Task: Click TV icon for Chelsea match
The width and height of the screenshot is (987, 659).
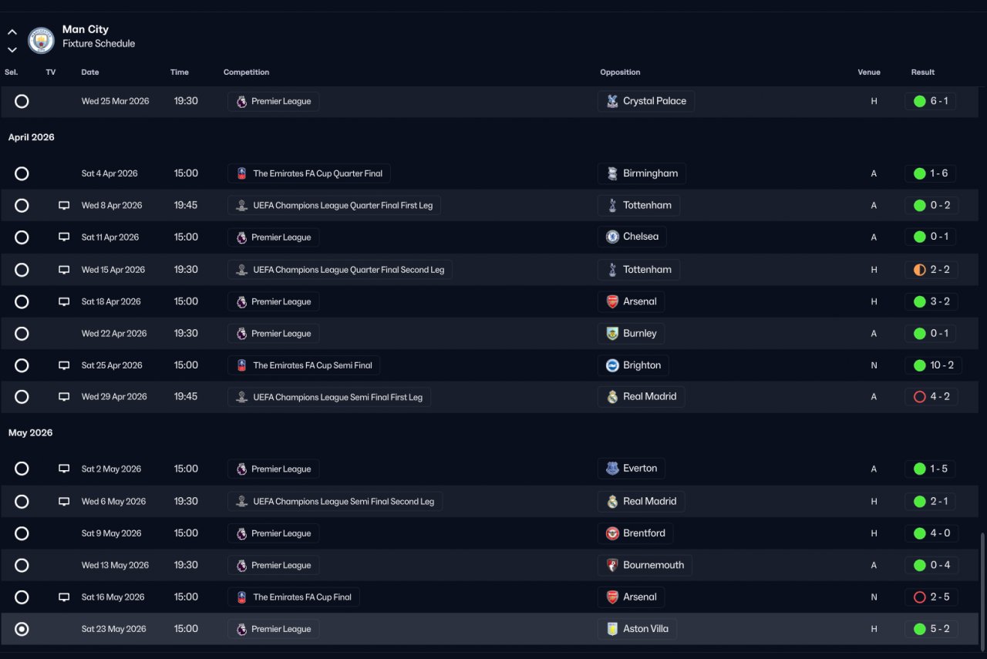Action: pyautogui.click(x=64, y=237)
